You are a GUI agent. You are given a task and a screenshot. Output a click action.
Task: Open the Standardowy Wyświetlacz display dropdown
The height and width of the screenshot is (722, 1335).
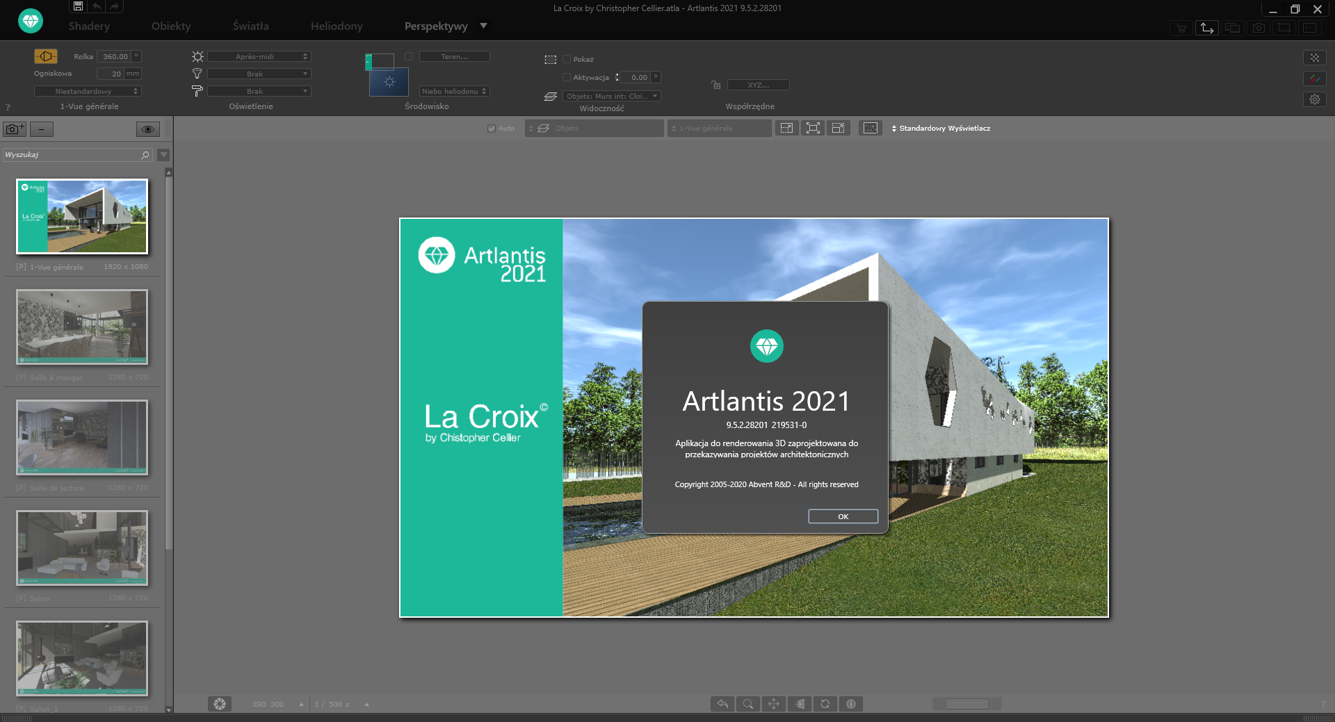[x=941, y=128]
